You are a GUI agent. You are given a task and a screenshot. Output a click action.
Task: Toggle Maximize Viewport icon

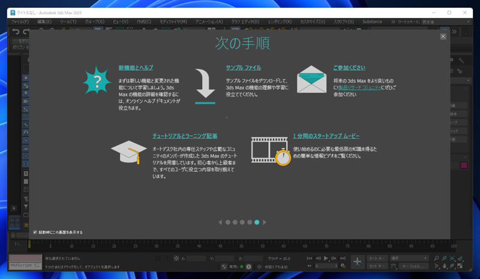tap(460, 266)
